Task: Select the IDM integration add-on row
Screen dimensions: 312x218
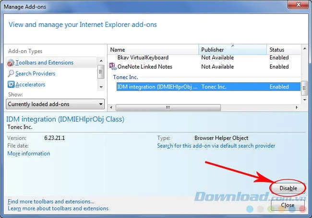Action: (208, 87)
